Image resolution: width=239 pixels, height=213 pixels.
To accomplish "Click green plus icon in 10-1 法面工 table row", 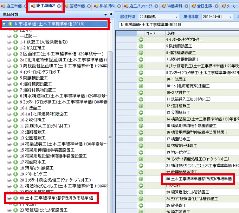I will 141,79.
